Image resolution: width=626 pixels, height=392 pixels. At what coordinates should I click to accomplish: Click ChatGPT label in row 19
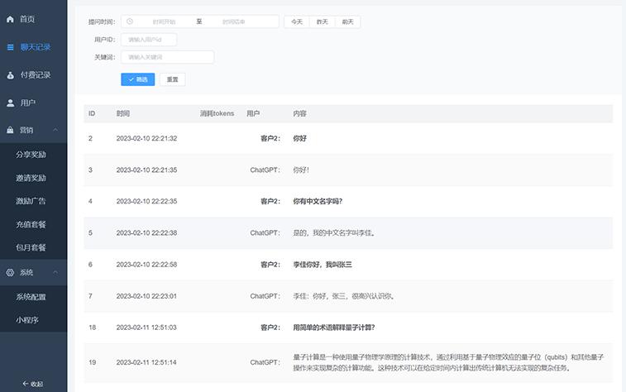click(x=265, y=362)
